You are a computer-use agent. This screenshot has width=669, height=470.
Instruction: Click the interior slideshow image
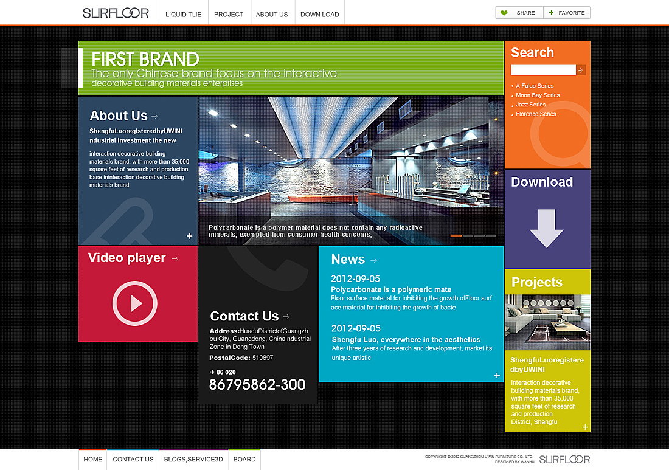tap(351, 171)
